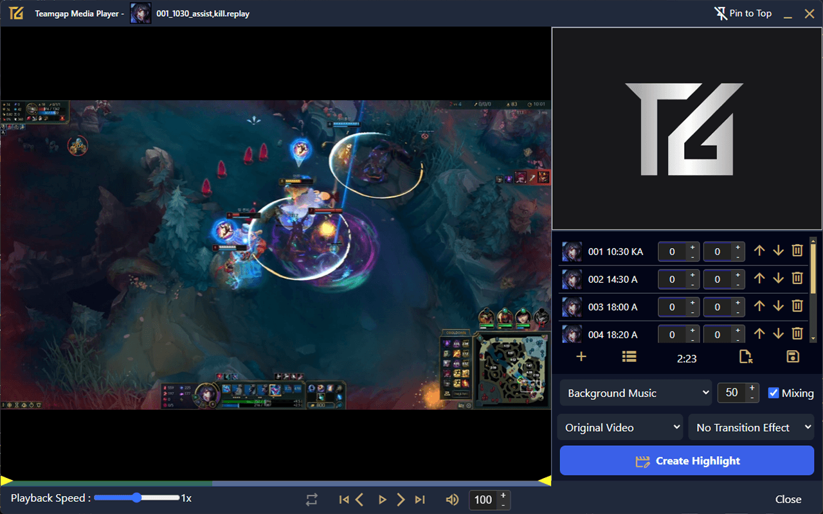
Task: Open the Background Music dropdown
Action: tap(635, 393)
